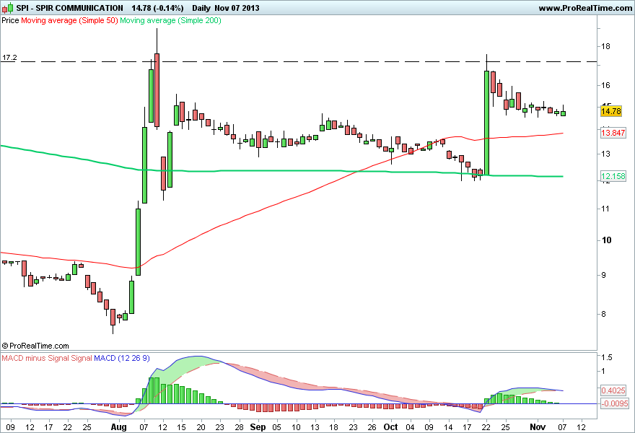This screenshot has height=433, width=635.
Task: Select Moving average (Simple 200) legend
Action: click(x=170, y=20)
